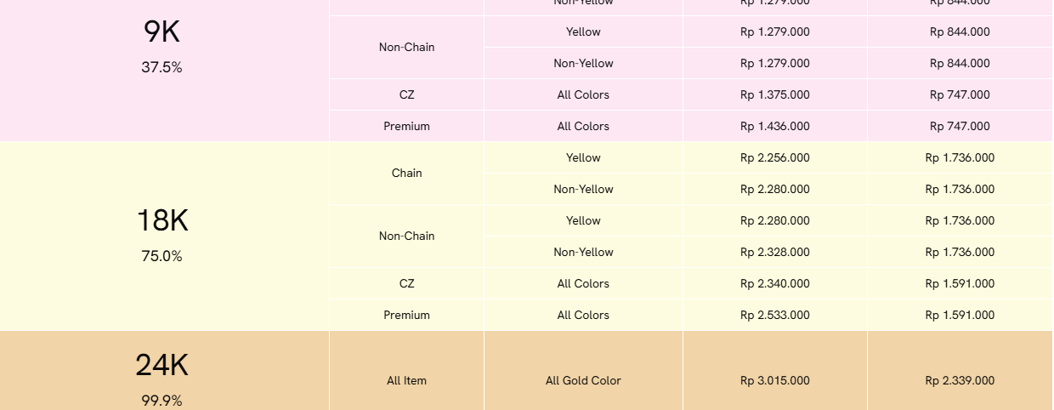Click the 75.0% purity label

162,256
